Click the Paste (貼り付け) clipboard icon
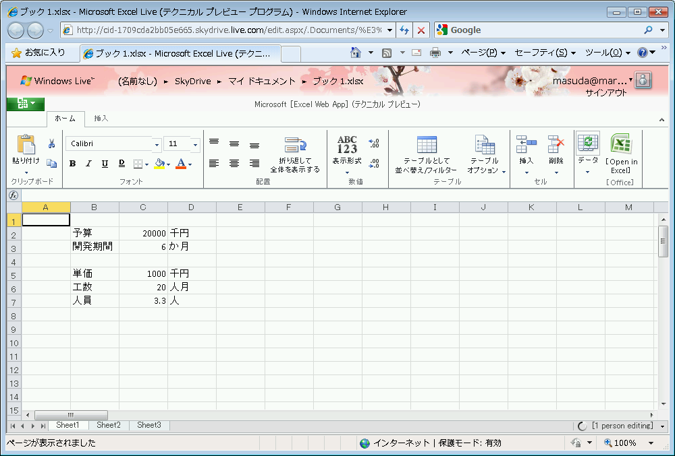This screenshot has height=456, width=675. click(26, 145)
